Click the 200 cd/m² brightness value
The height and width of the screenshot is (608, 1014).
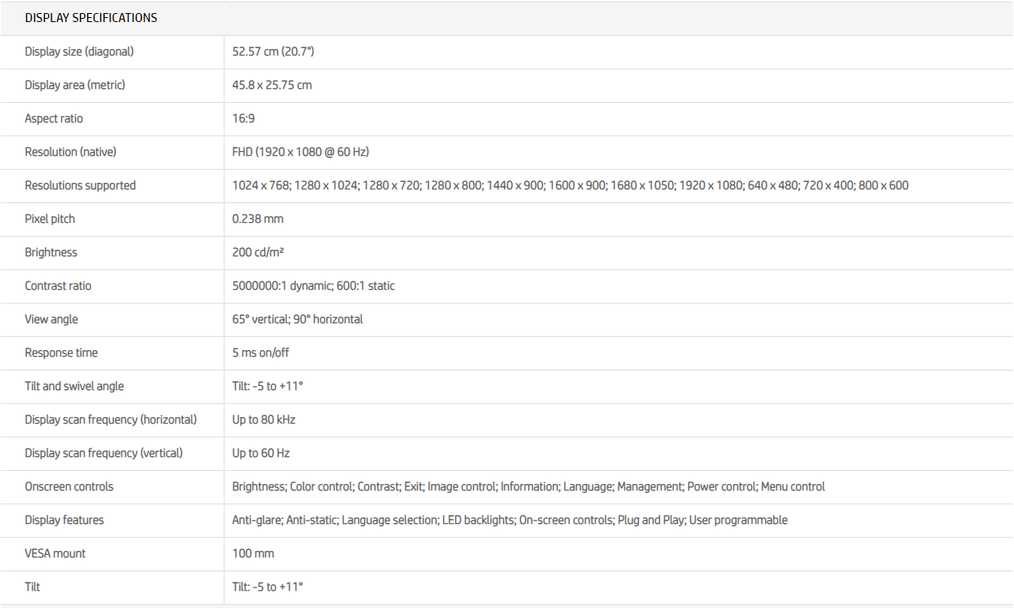pos(258,252)
